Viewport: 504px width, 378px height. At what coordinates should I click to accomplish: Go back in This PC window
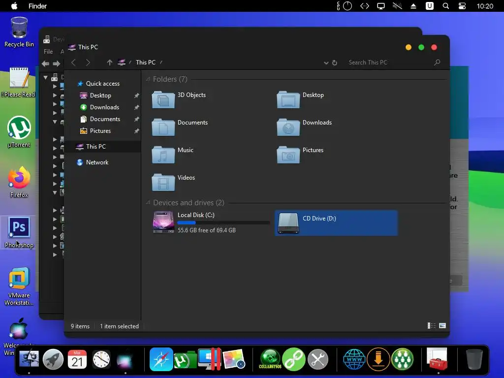click(73, 63)
